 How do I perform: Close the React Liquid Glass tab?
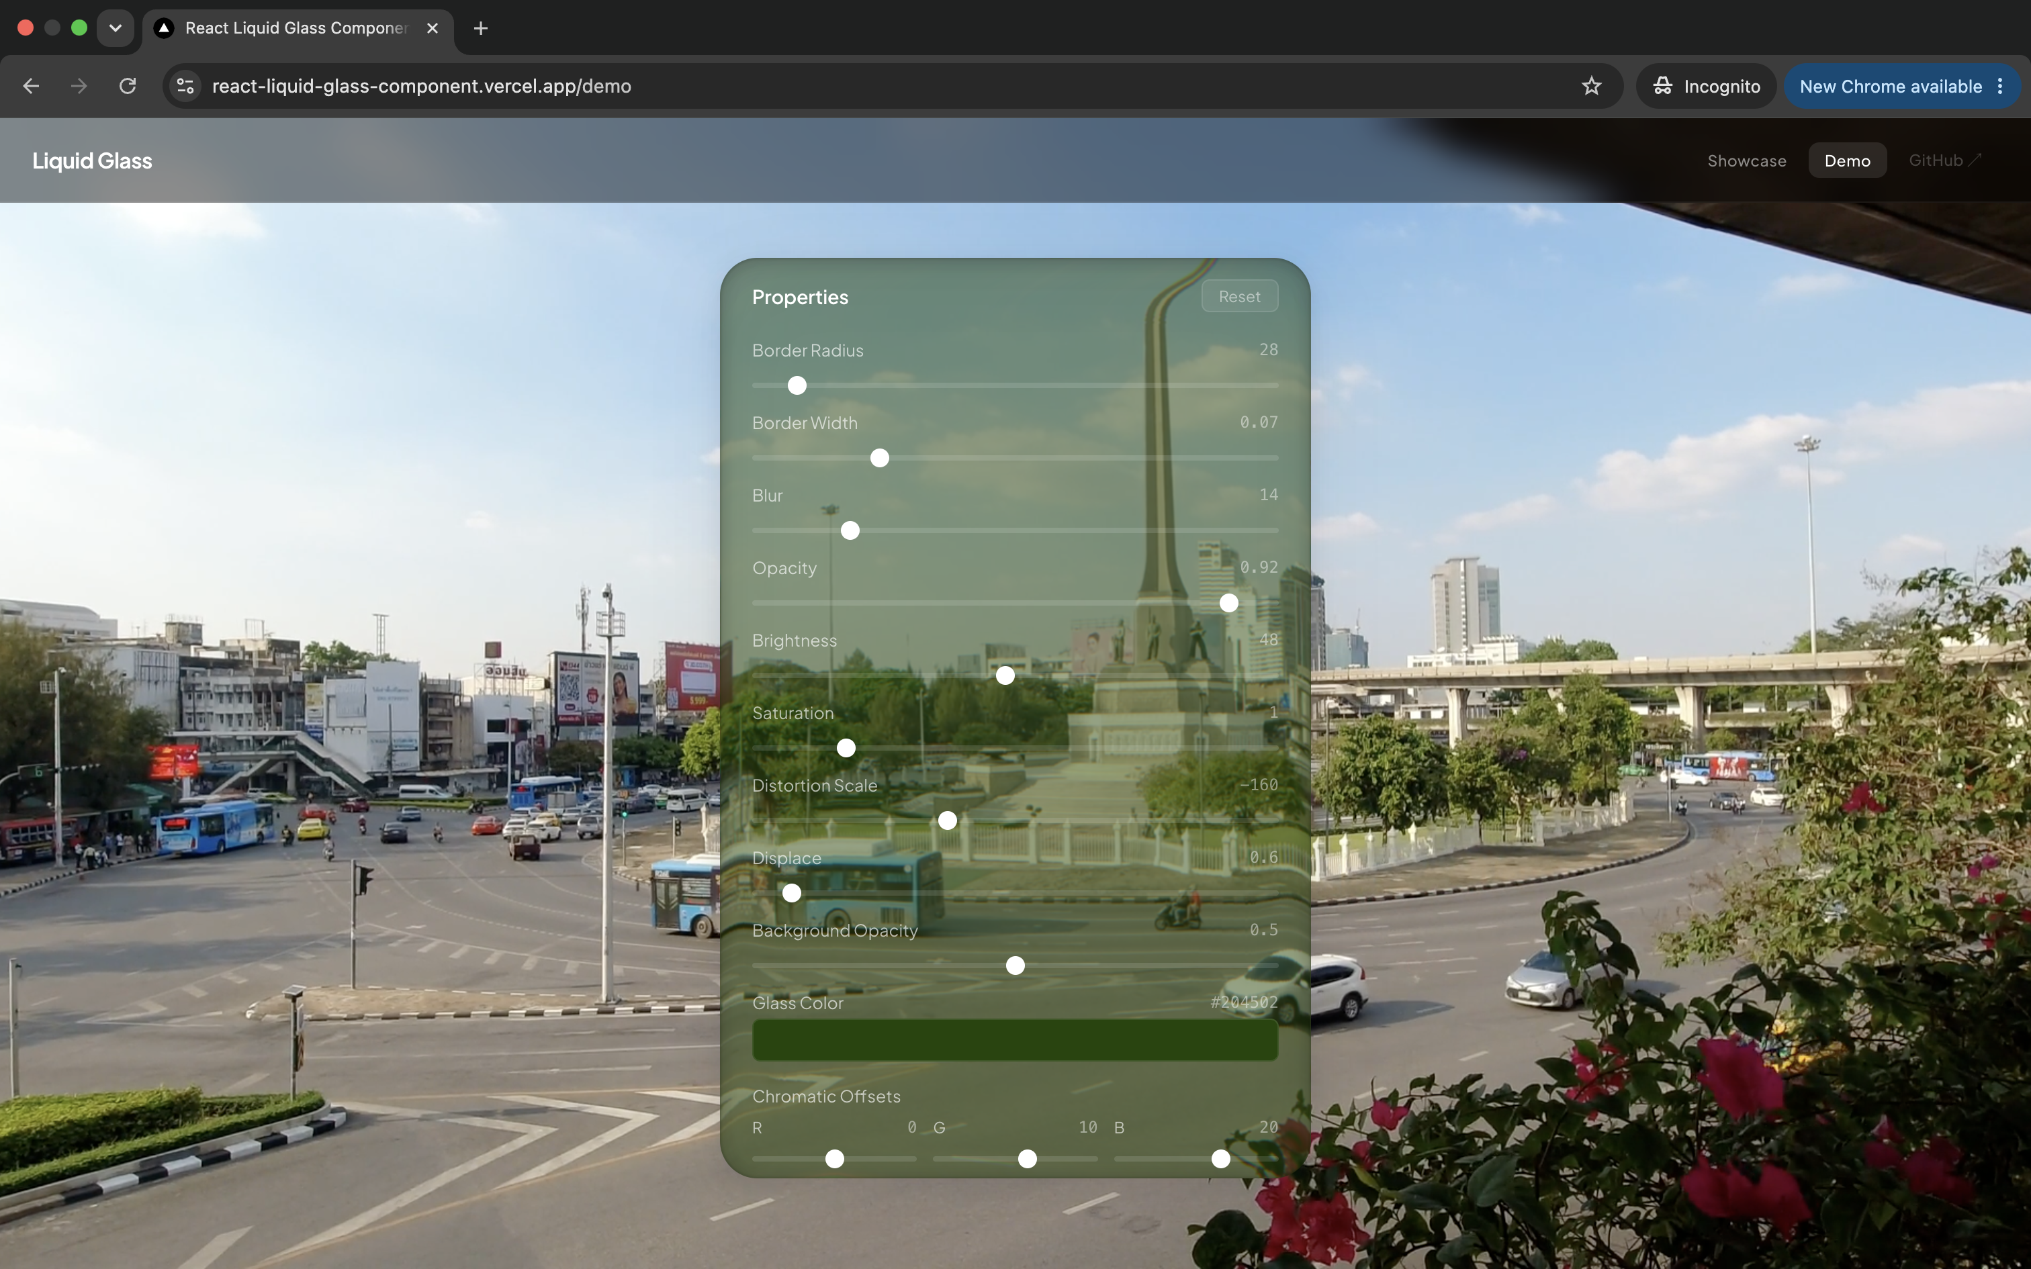[433, 28]
